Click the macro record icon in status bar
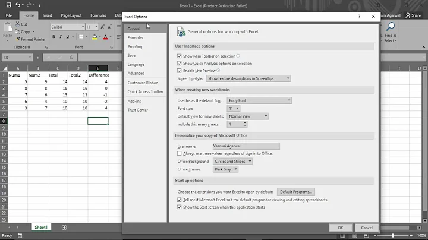This screenshot has height=240, width=428. 20,235
